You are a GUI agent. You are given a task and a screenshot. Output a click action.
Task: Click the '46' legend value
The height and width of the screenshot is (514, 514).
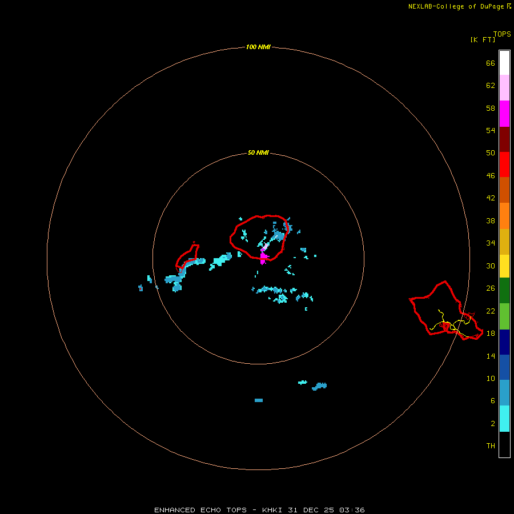491,175
